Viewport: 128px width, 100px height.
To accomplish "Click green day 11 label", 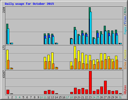I will coord(45,97).
